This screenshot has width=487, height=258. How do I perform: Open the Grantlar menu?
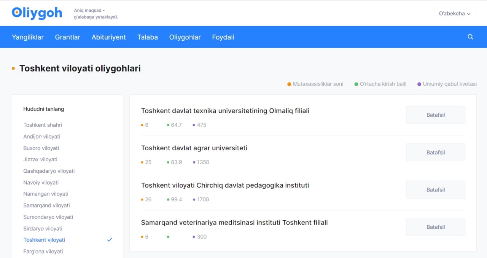pos(68,37)
